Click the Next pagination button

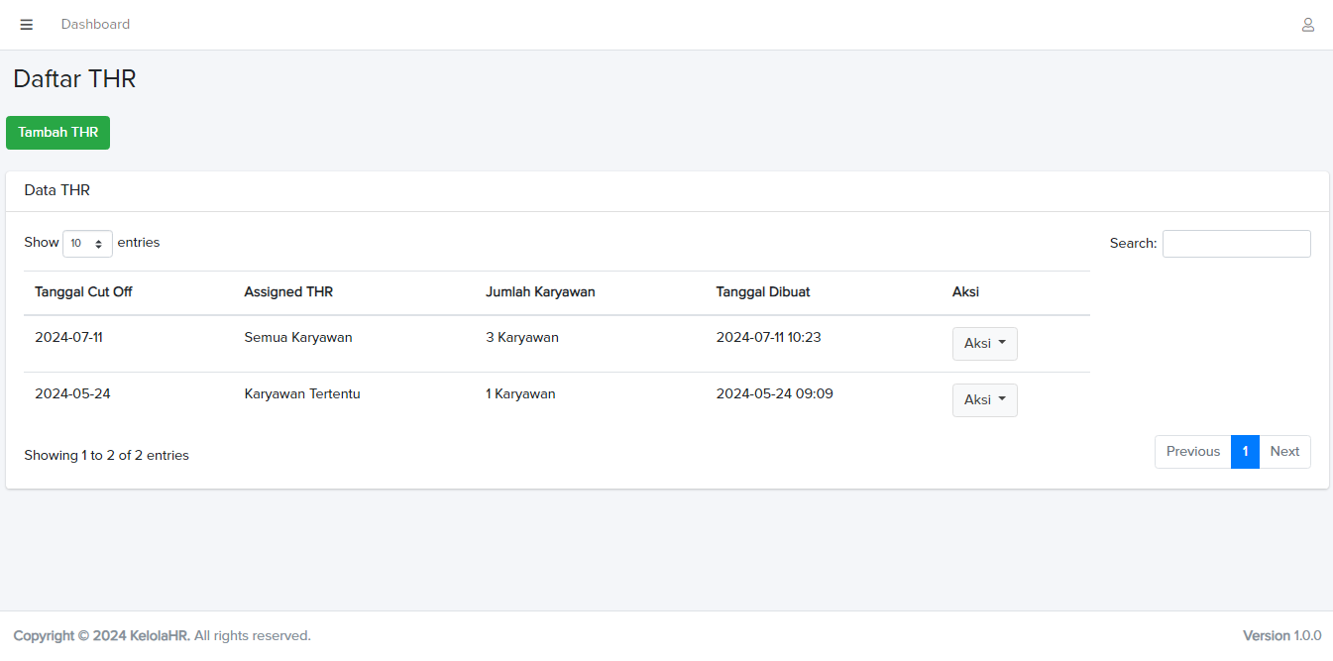(1284, 452)
